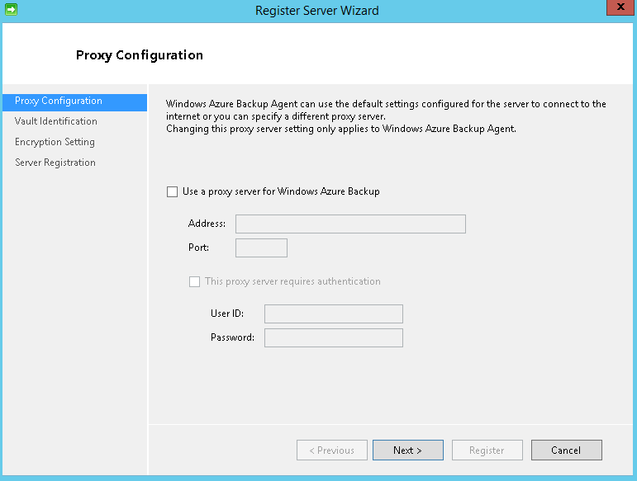Click the Previous button
The image size is (637, 481).
coord(332,450)
